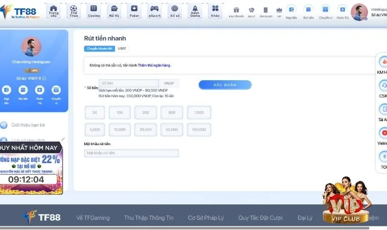Image resolution: width=387 pixels, height=230 pixels.
Task: Choose the 50 amount preset
Action: pyautogui.click(x=95, y=112)
